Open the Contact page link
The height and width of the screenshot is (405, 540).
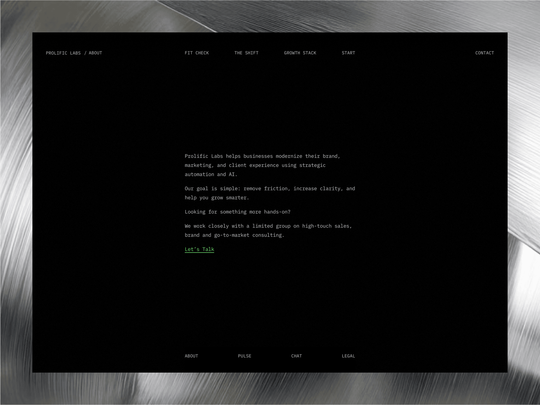pos(485,53)
